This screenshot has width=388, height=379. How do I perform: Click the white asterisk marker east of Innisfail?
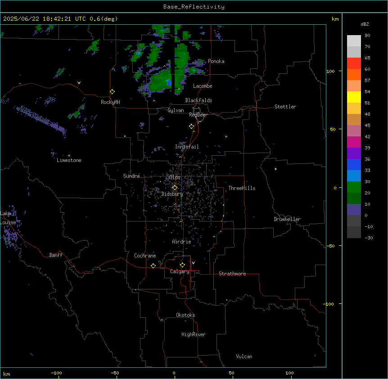coord(226,136)
